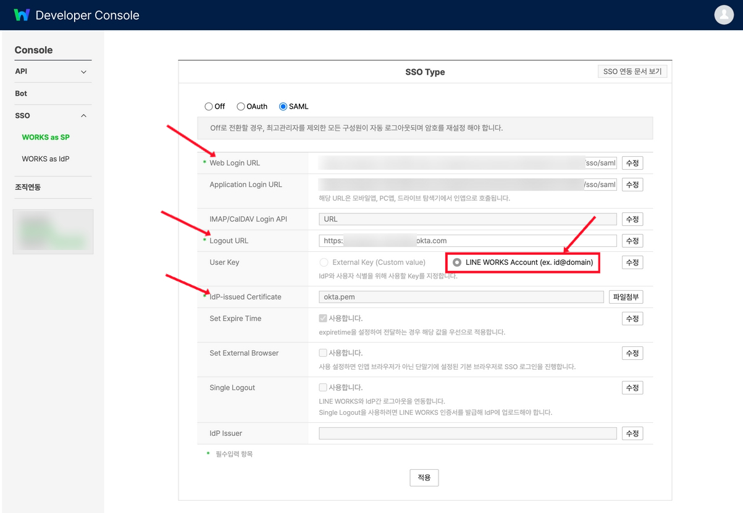Select the Off SSO type radio
The height and width of the screenshot is (513, 743).
tap(209, 107)
